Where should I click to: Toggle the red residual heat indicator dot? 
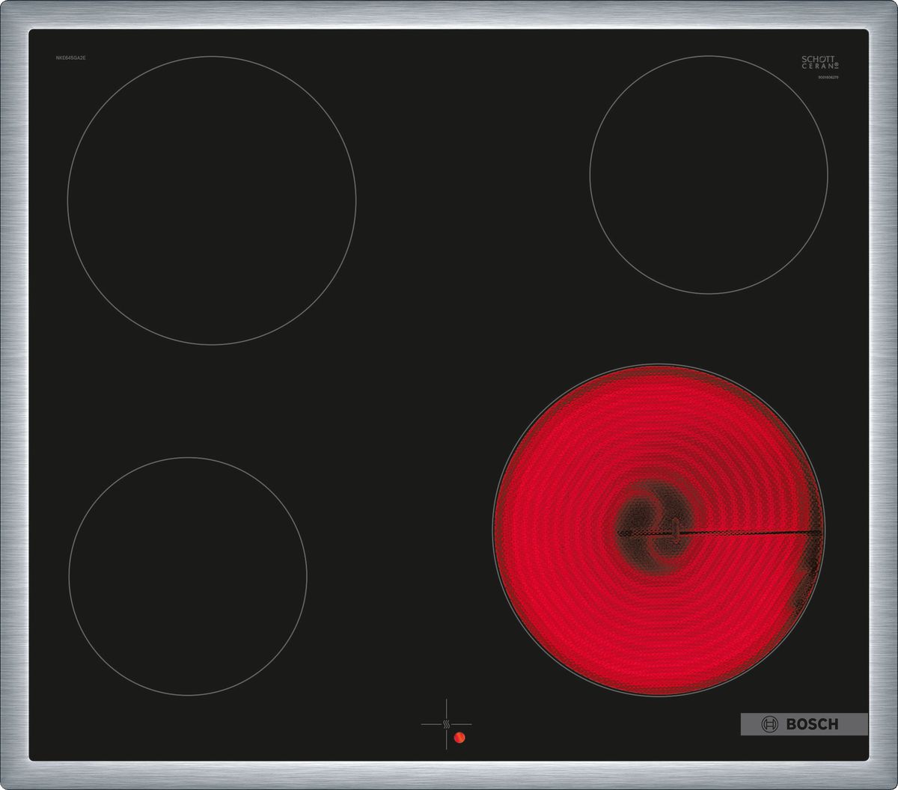[459, 738]
